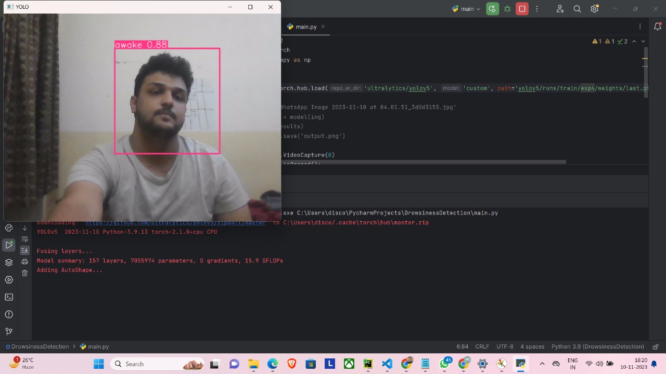
Task: Switch to the main.py editor tab
Action: (x=306, y=26)
